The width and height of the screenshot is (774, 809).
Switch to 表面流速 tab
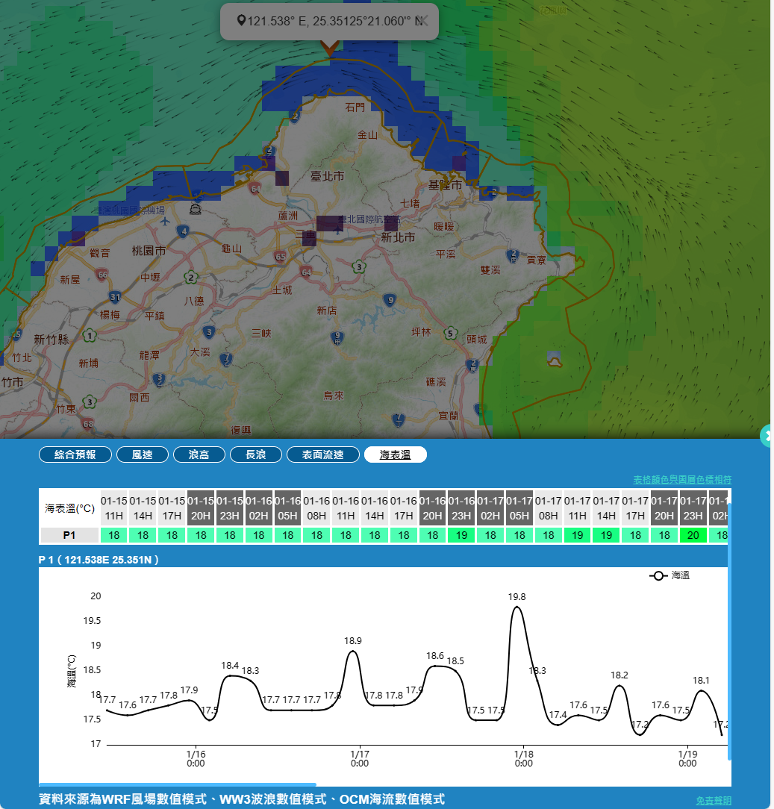(322, 455)
